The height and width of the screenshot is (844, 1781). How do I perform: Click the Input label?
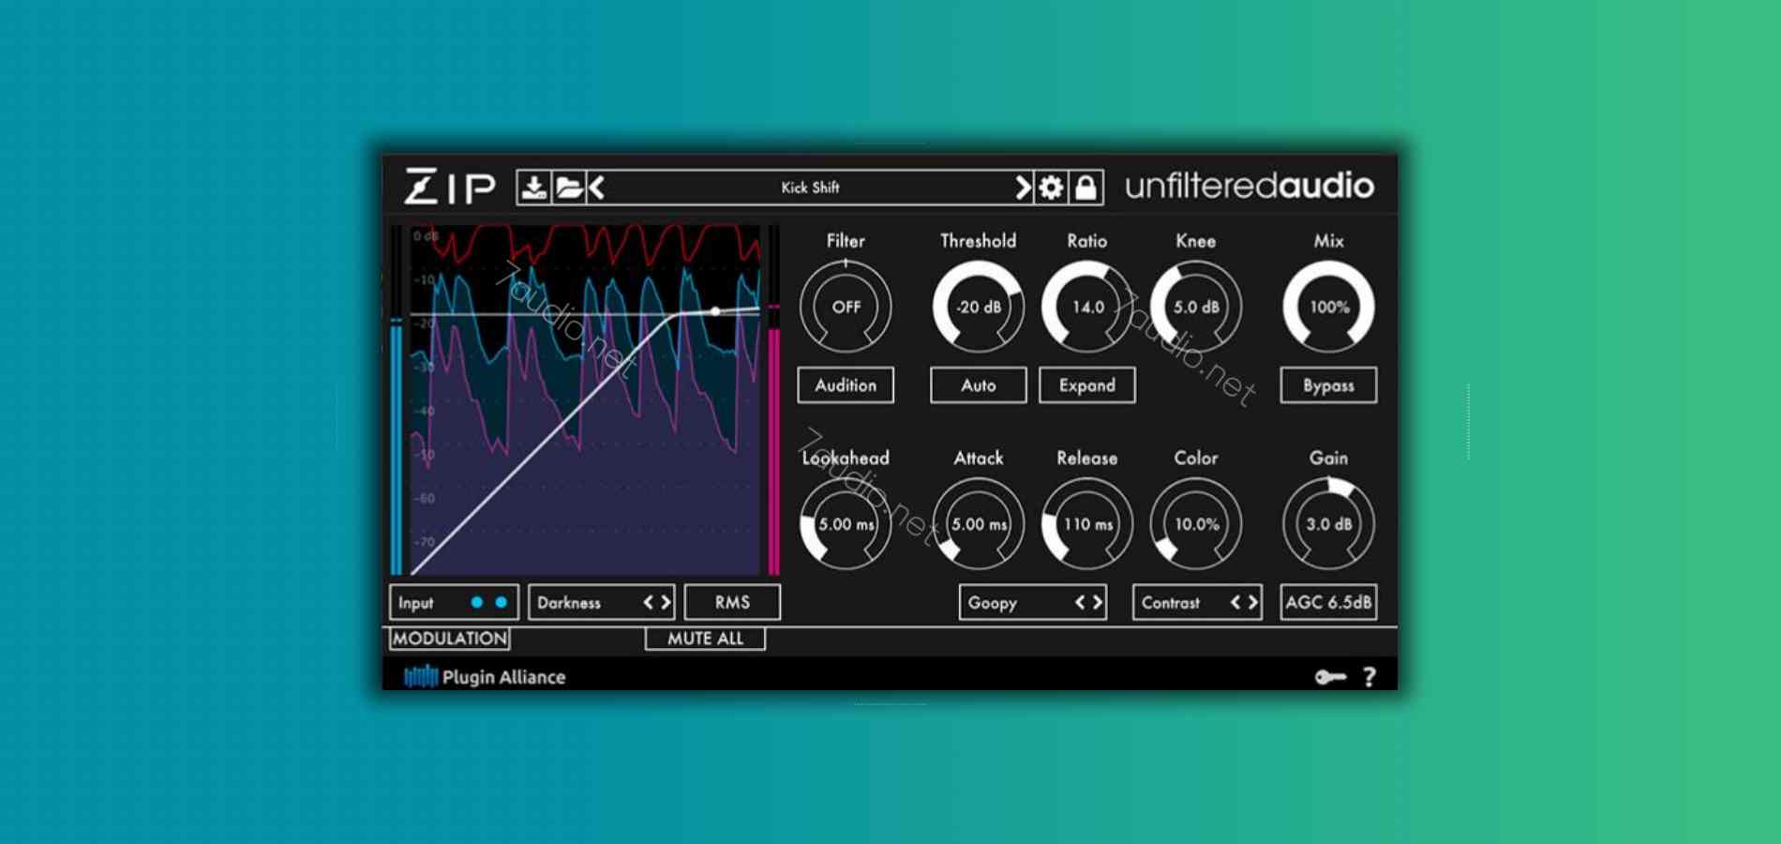click(416, 603)
